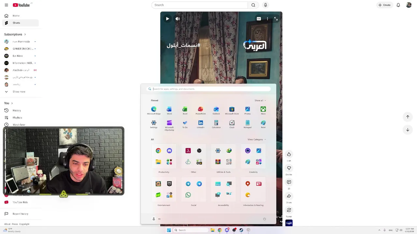Open Outlook in Start menu
417x234 pixels.
pos(216,110)
